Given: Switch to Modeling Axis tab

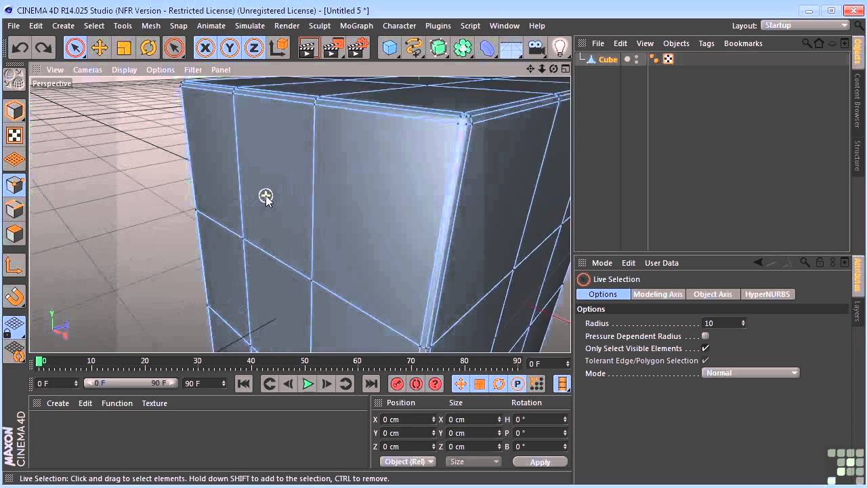Looking at the screenshot, I should pyautogui.click(x=658, y=294).
